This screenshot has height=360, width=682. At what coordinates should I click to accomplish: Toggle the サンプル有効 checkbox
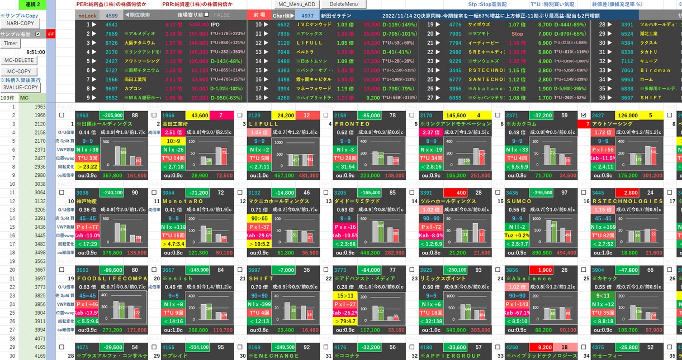(x=38, y=34)
